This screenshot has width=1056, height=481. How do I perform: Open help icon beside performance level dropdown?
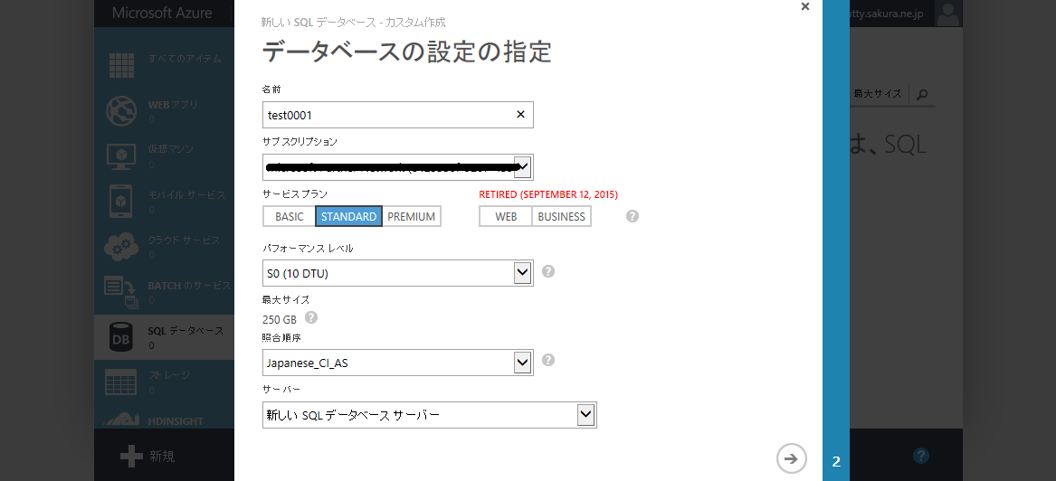pyautogui.click(x=548, y=271)
